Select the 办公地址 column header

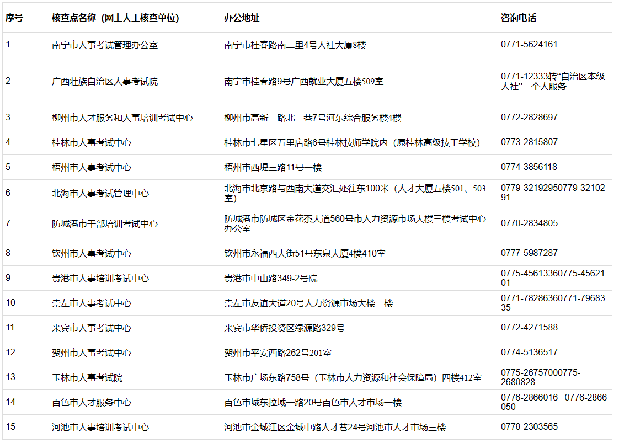[239, 17]
